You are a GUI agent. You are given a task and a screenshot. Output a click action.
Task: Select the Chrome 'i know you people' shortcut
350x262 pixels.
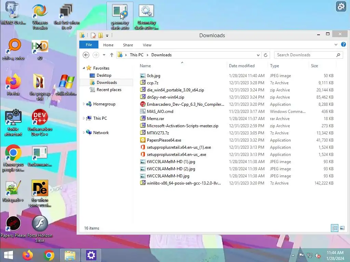click(x=13, y=158)
